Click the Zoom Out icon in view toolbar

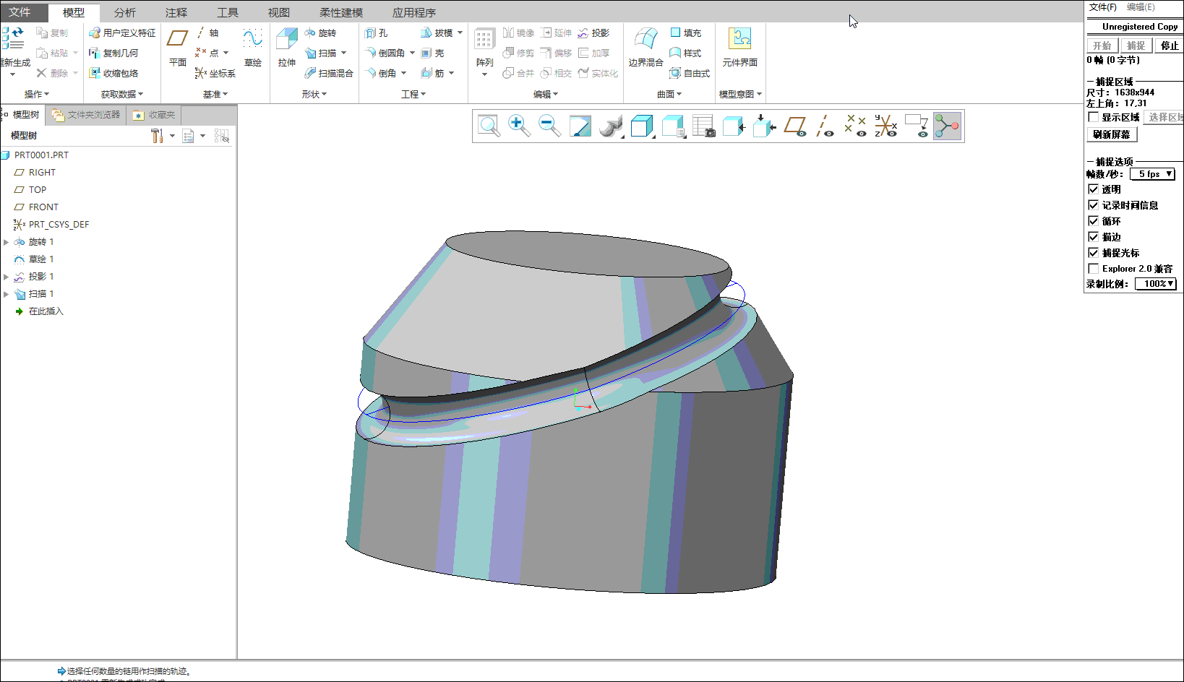(x=549, y=126)
